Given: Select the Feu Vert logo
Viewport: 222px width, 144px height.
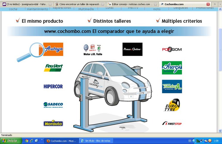Looking at the screenshot, I should (53, 68).
